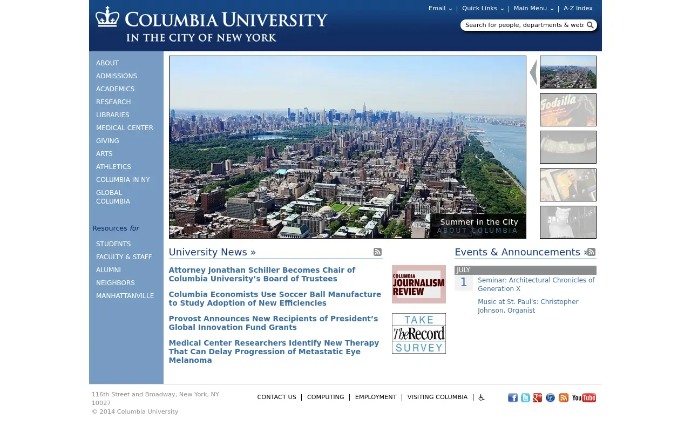
Task: Open the LIBRARIES sidebar item
Action: 113,115
